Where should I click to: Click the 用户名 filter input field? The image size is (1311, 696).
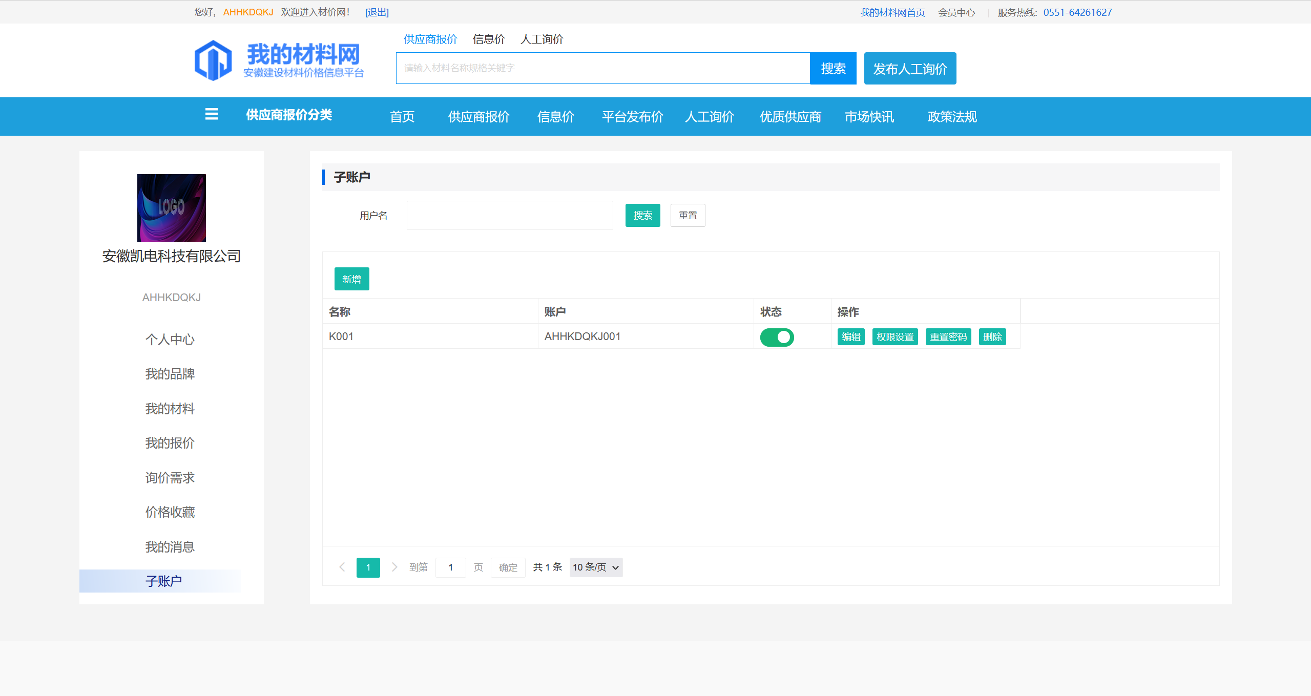pos(509,216)
